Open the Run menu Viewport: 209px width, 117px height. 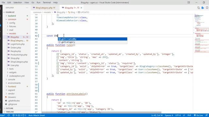click(x=39, y=3)
